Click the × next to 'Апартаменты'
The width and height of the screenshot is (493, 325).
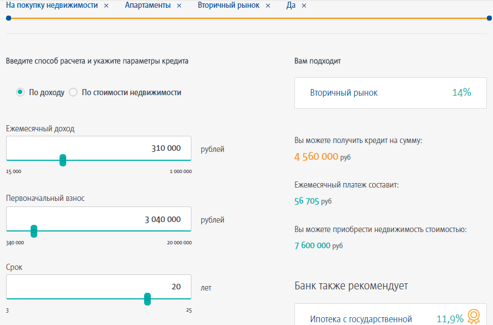[179, 6]
